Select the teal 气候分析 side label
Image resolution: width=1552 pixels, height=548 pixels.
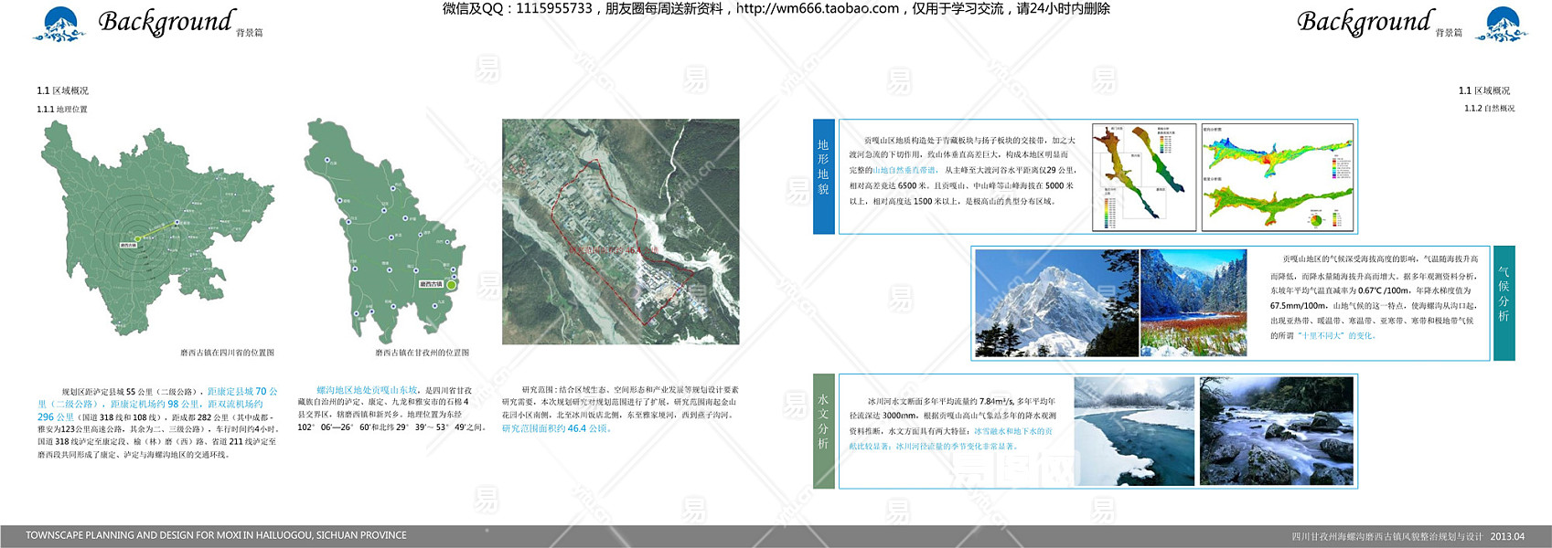pyautogui.click(x=1504, y=302)
